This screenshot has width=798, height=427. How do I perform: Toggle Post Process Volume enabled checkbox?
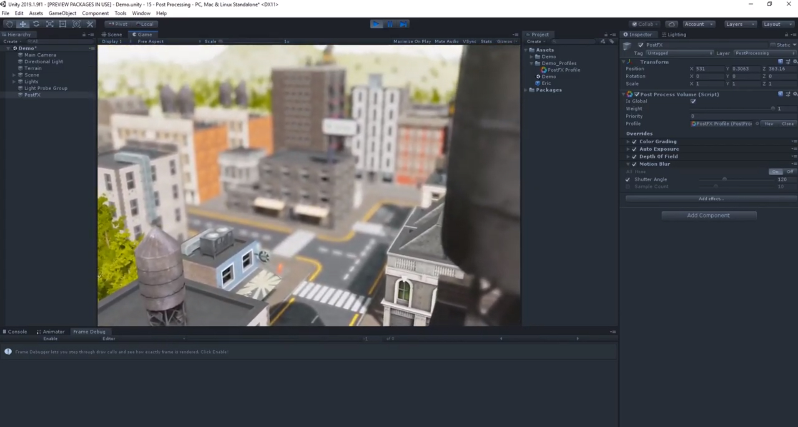pyautogui.click(x=637, y=94)
